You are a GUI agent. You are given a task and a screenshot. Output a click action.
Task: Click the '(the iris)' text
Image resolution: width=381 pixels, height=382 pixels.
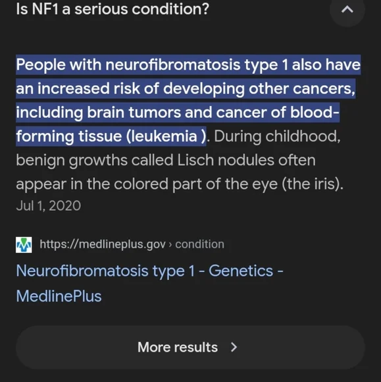[x=313, y=184]
